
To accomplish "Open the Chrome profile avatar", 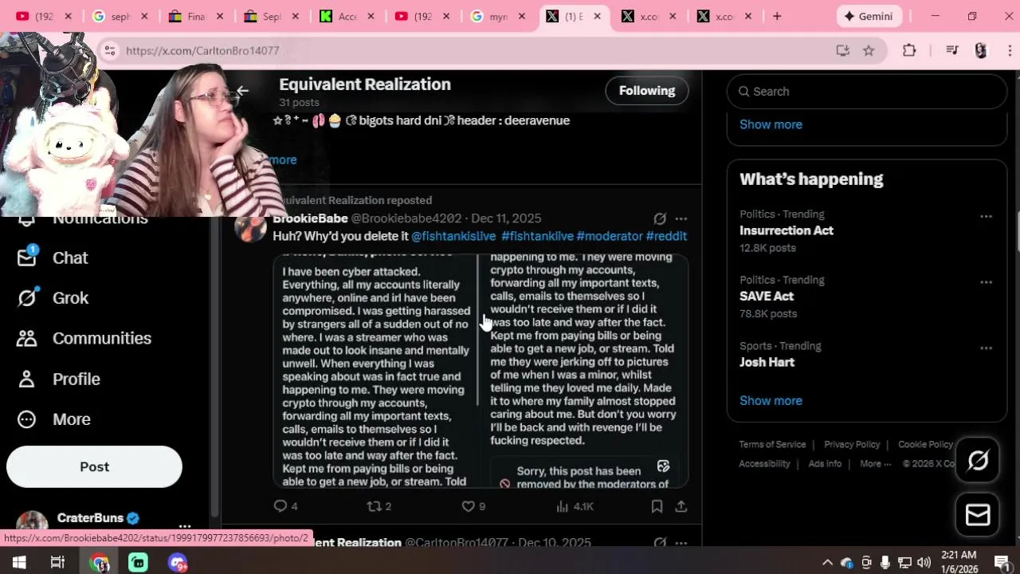I will tap(981, 51).
